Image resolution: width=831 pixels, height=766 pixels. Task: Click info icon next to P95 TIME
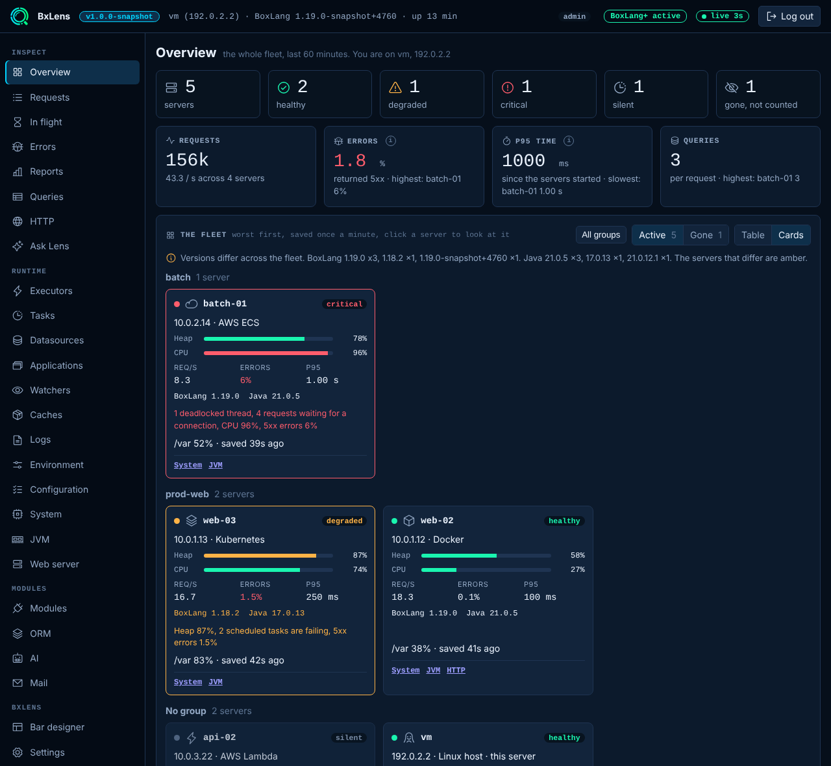569,141
